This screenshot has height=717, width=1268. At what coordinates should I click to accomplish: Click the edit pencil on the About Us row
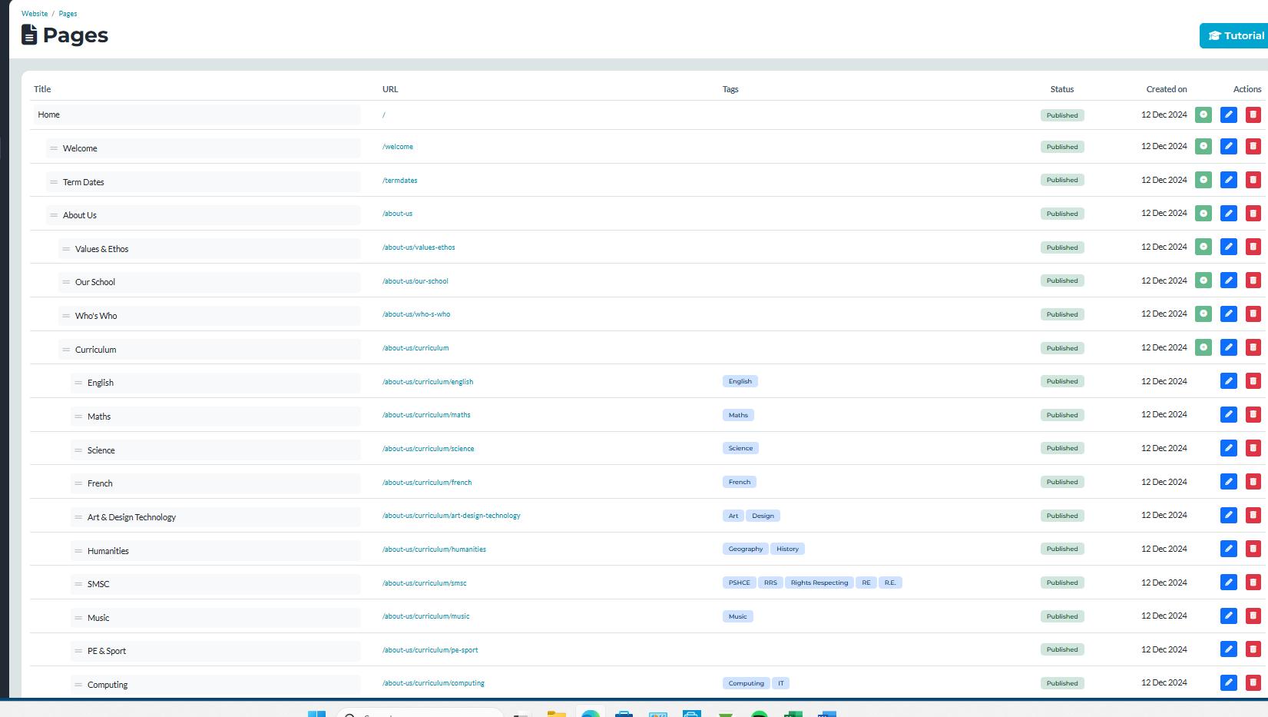pos(1229,214)
